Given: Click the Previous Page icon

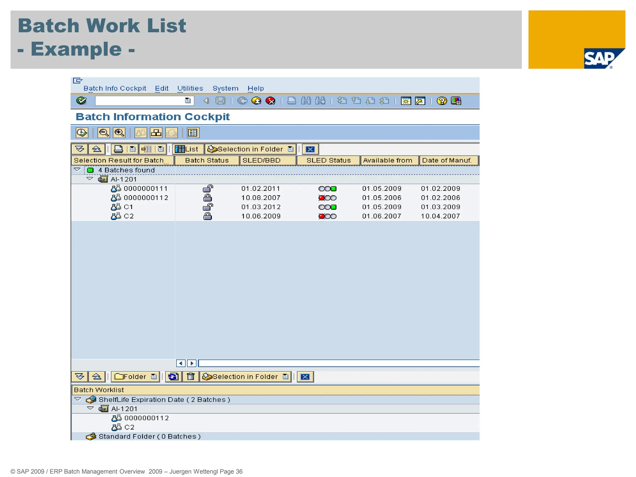Looking at the screenshot, I should point(356,101).
